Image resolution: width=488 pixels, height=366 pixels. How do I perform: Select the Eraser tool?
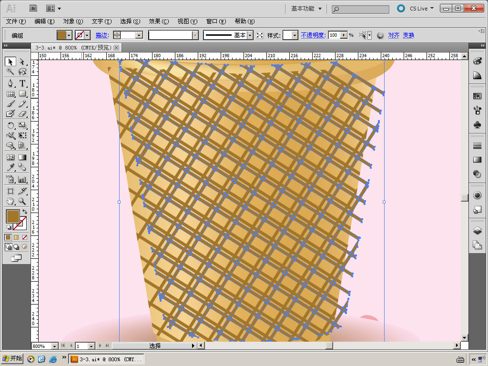tap(22, 113)
